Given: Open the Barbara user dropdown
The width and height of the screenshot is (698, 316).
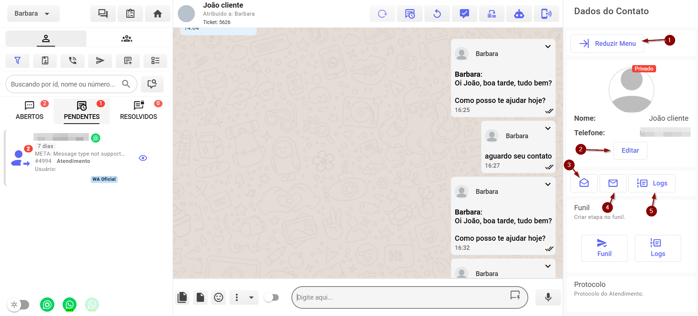Looking at the screenshot, I should click(x=33, y=14).
